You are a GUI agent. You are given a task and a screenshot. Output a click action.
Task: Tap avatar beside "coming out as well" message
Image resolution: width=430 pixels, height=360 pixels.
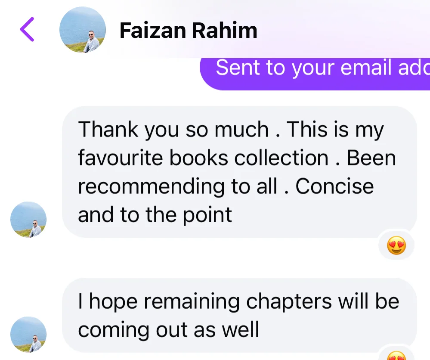(x=28, y=335)
